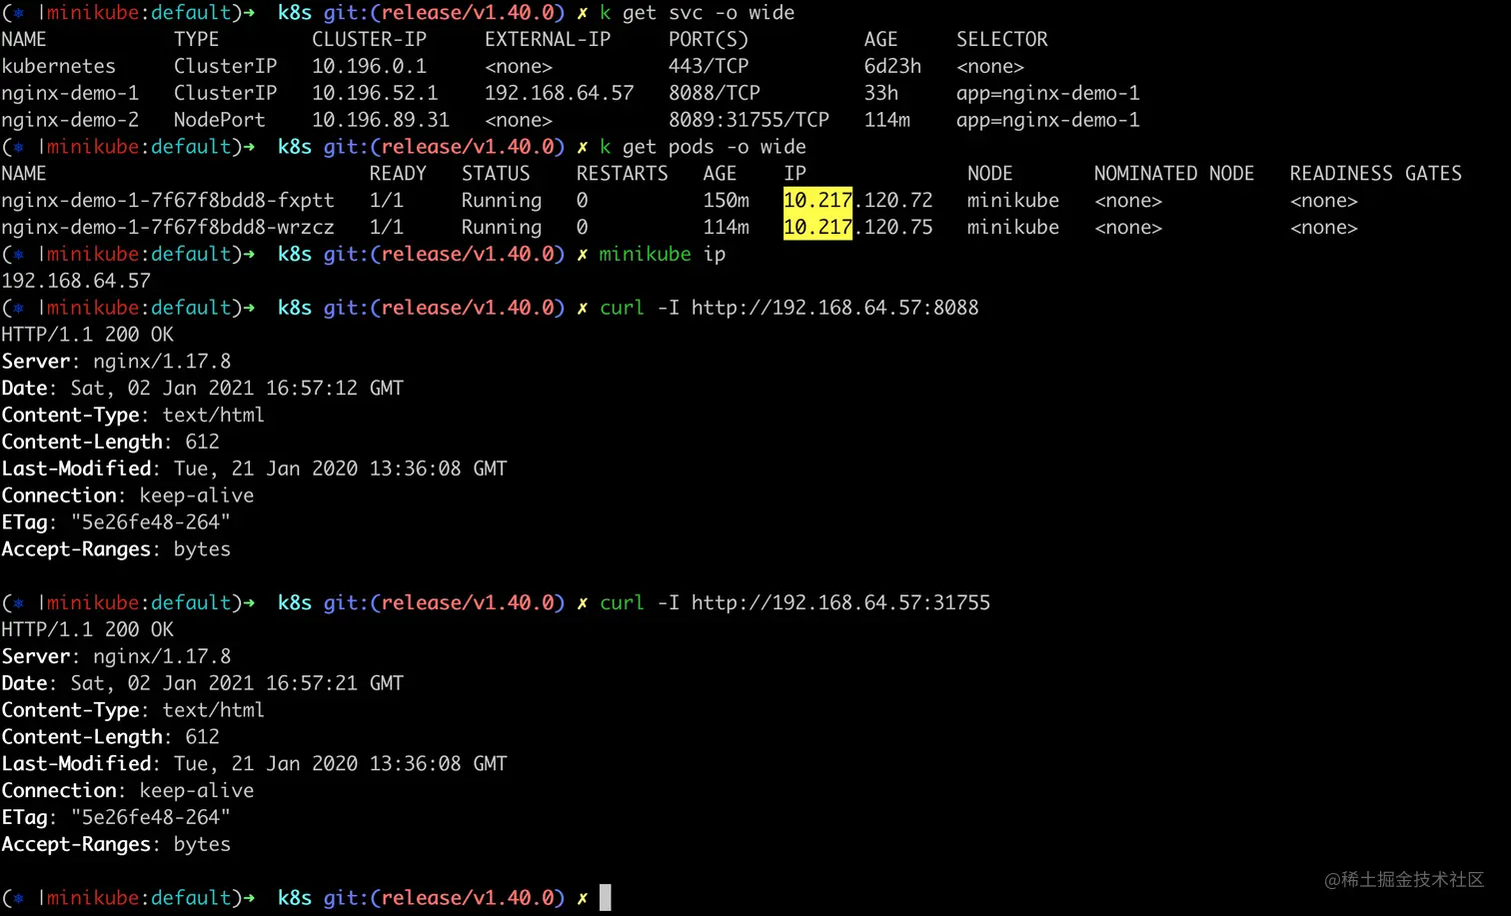
Task: Click the 'minikube ip' command text
Action: [x=663, y=254]
